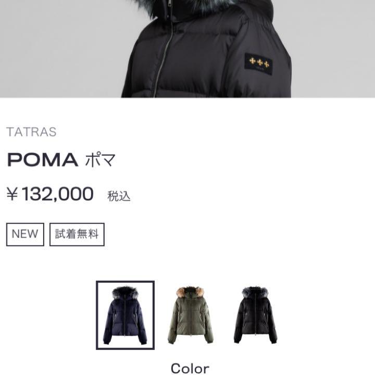Click the ¥132,000 price
Screen dimensions: 375x375
[50, 194]
